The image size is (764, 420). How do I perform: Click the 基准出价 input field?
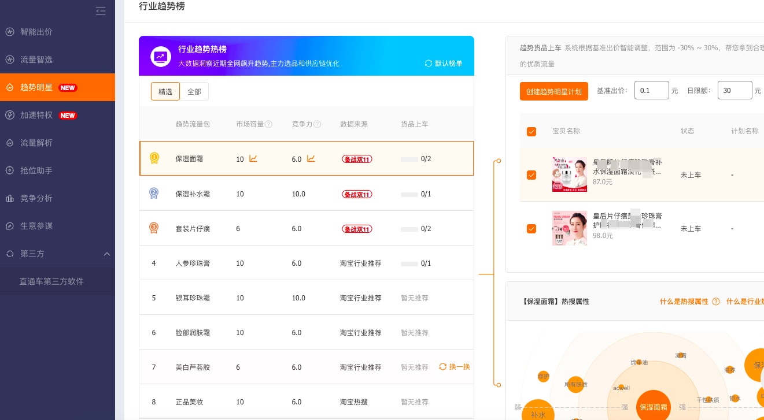[x=652, y=91]
